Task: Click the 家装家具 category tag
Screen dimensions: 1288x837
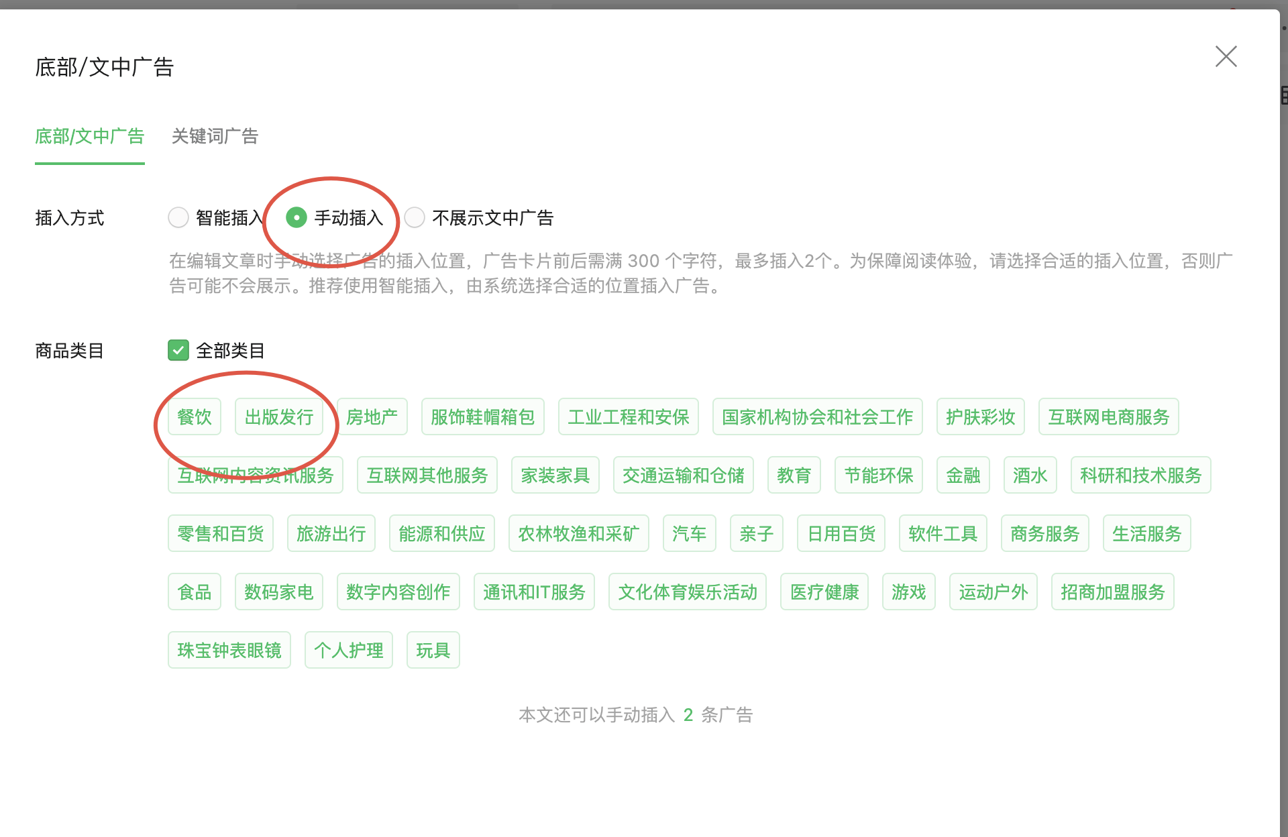Action: click(x=555, y=475)
